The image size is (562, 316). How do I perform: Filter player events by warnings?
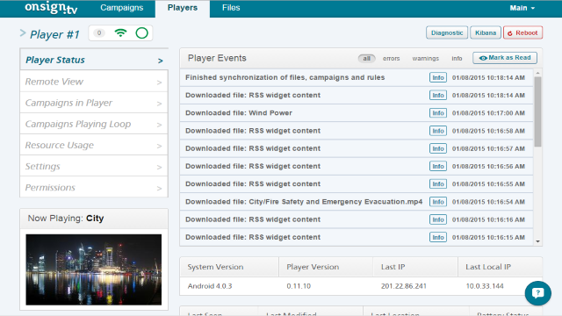click(425, 59)
